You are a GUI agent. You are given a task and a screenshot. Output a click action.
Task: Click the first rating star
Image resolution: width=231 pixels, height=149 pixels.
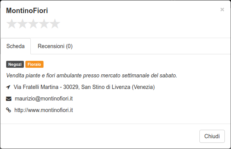coord(12,23)
